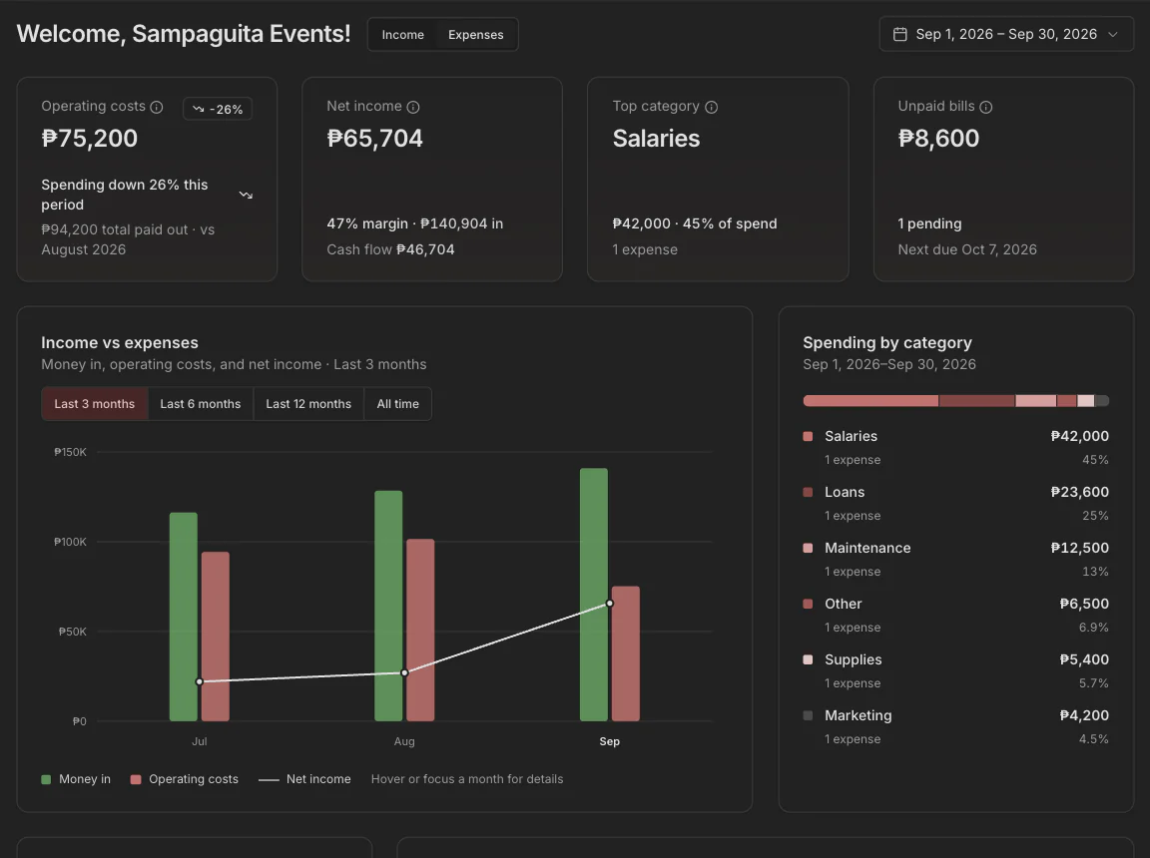The width and height of the screenshot is (1150, 858).
Task: Click the Other category color swatch
Action: point(808,604)
